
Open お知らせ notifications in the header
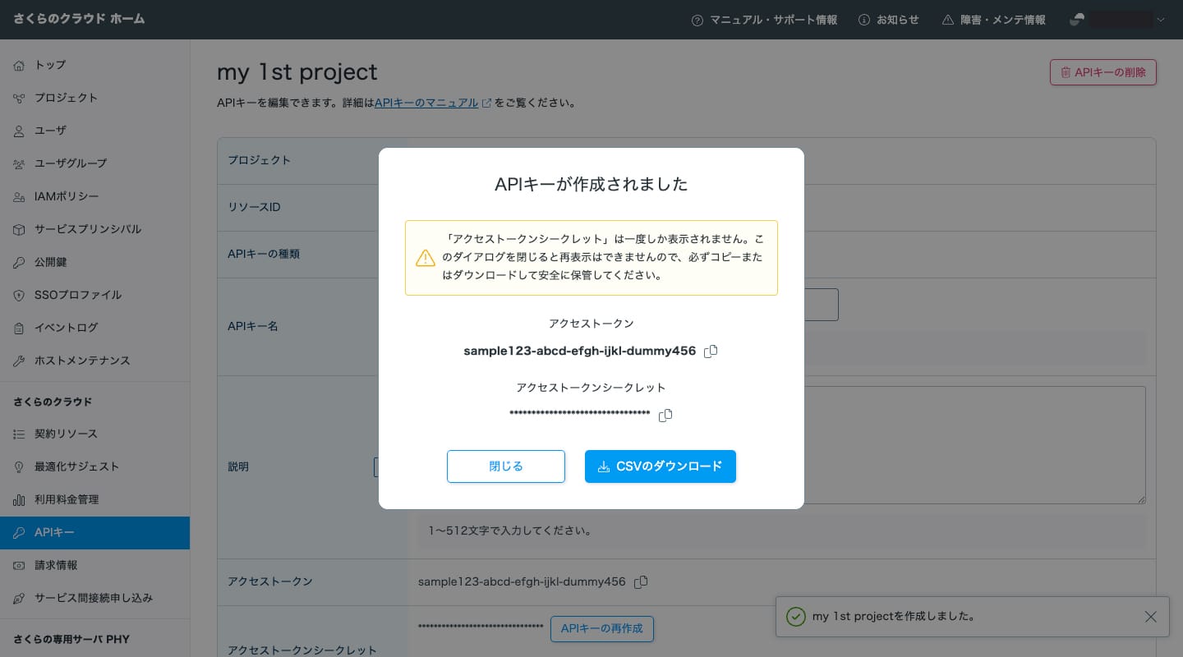[888, 20]
